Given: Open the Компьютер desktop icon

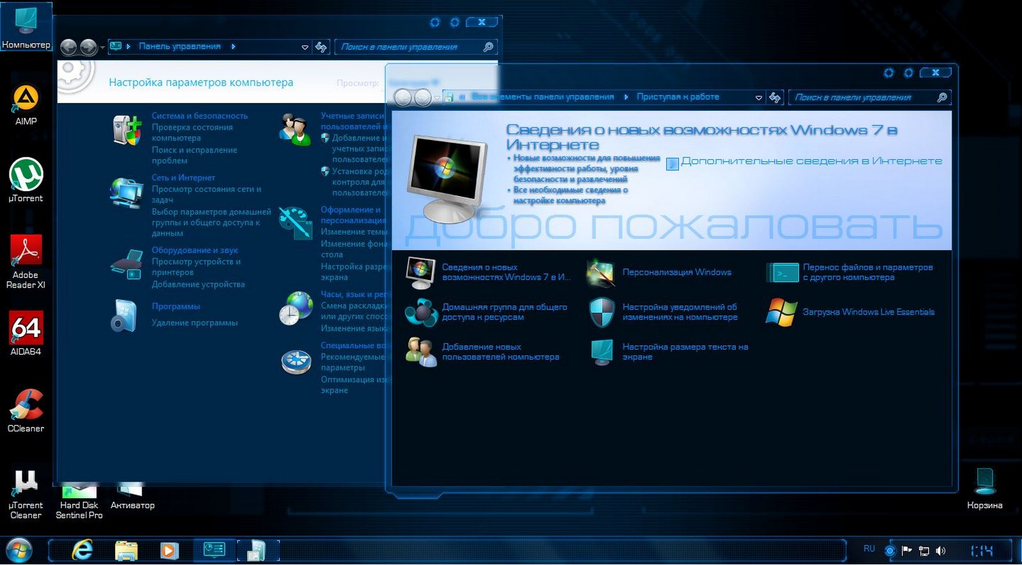Looking at the screenshot, I should 26,26.
